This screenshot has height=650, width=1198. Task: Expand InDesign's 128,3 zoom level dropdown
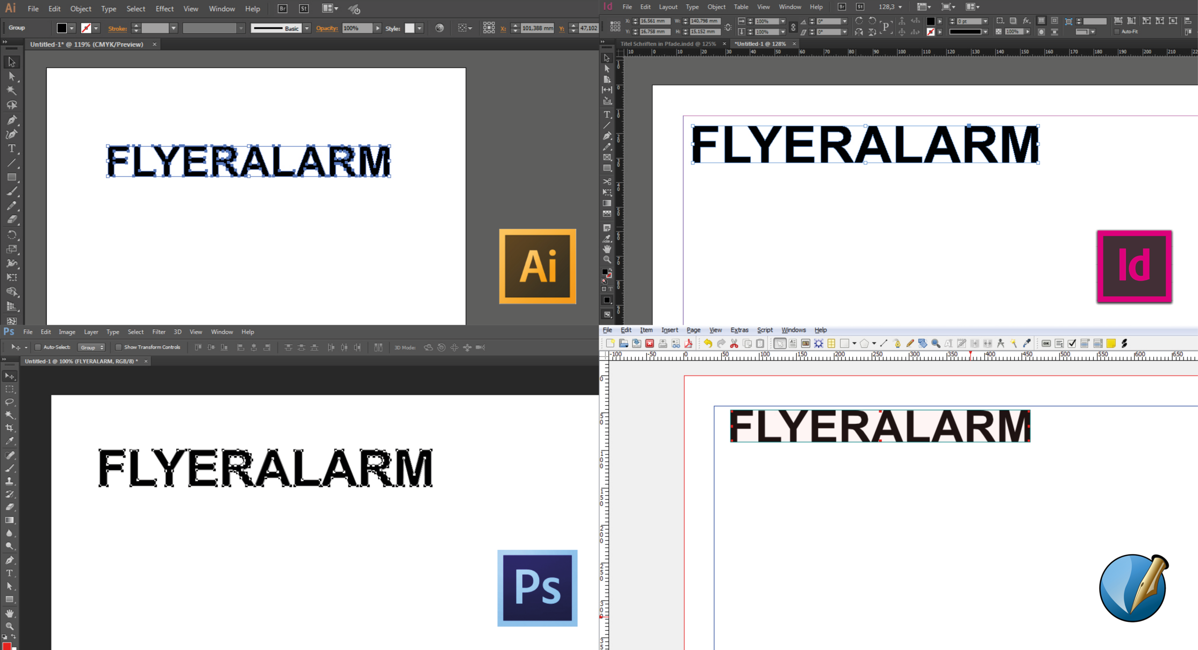900,7
